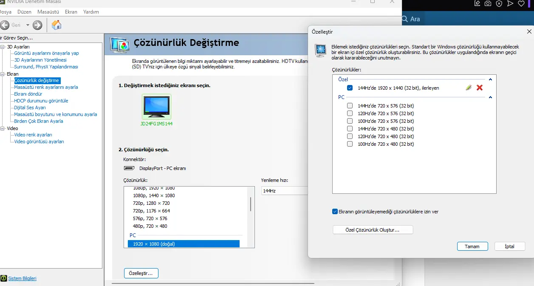Select 720p, 1280 × 720 resolution
This screenshot has height=286, width=534.
click(151, 203)
